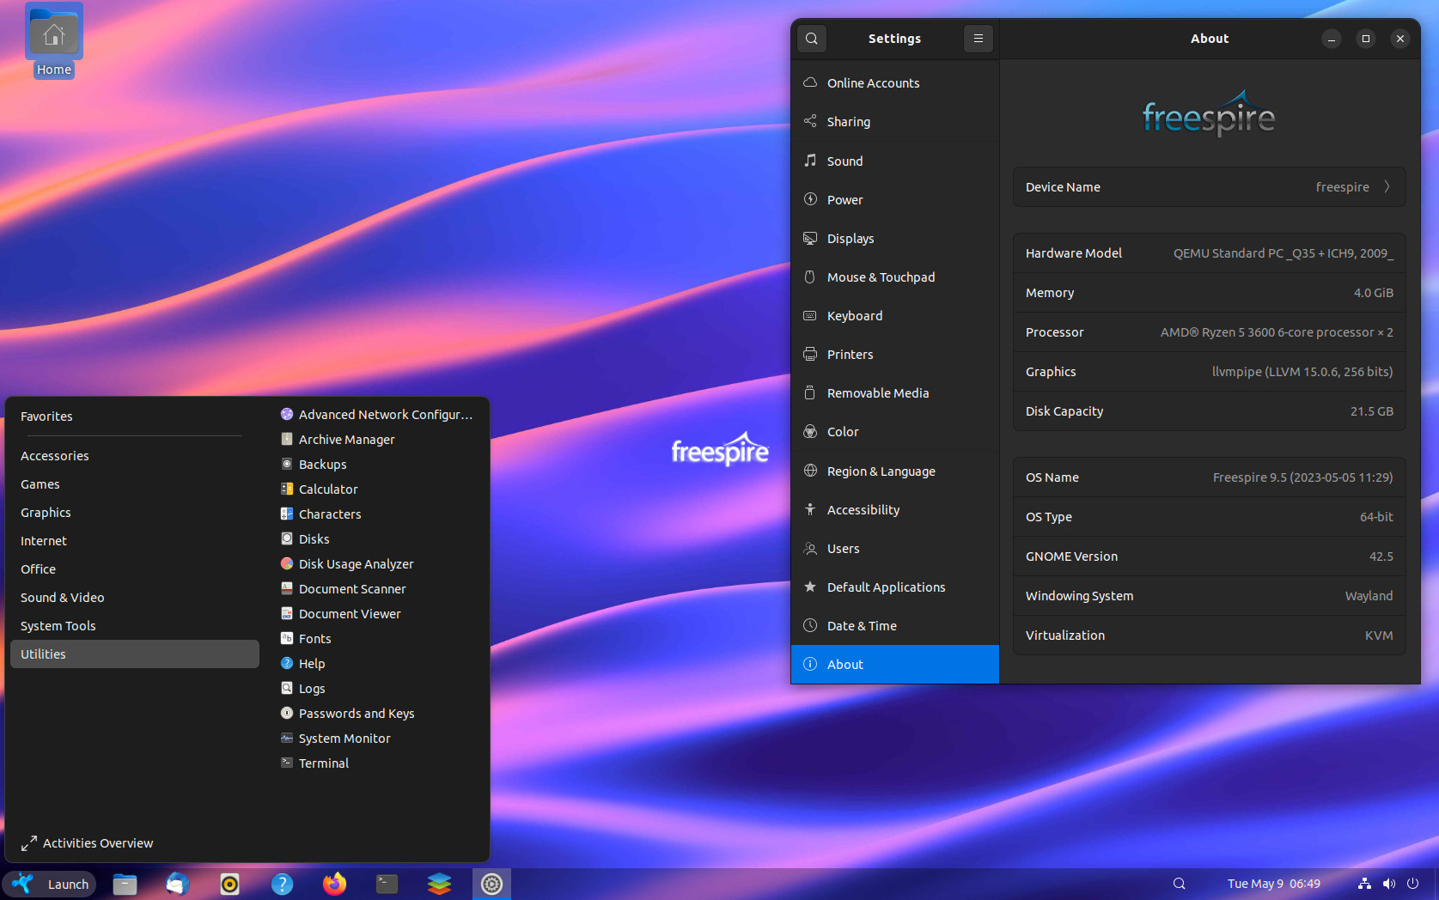
Task: Open the Help app in Utilities list
Action: [x=378, y=664]
